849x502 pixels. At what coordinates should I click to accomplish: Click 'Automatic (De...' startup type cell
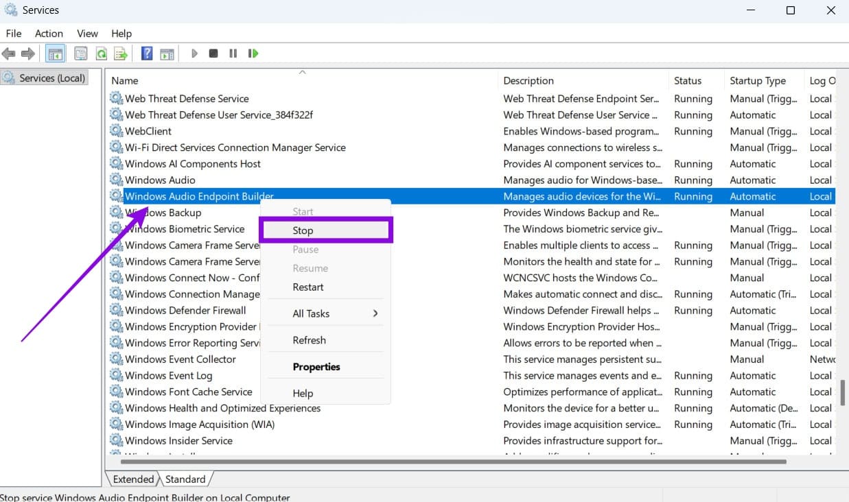(x=763, y=408)
